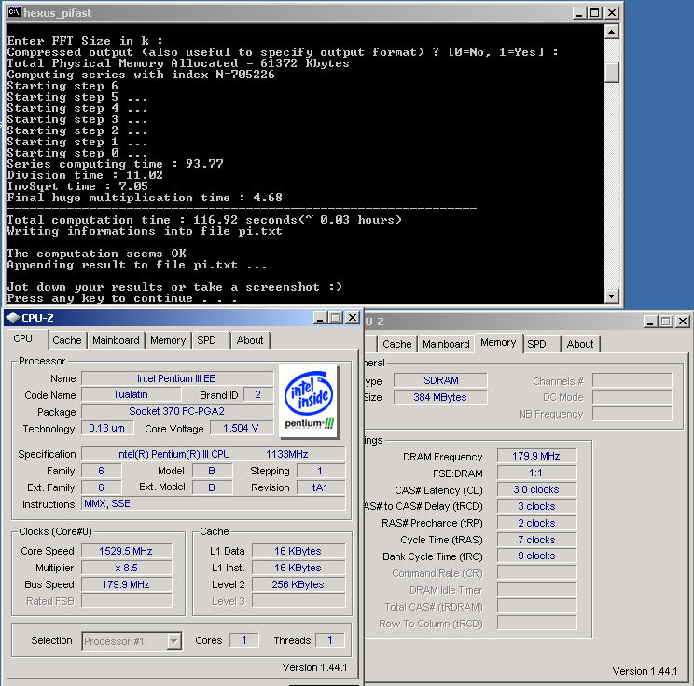Click the console scrollbar thumb

point(611,73)
